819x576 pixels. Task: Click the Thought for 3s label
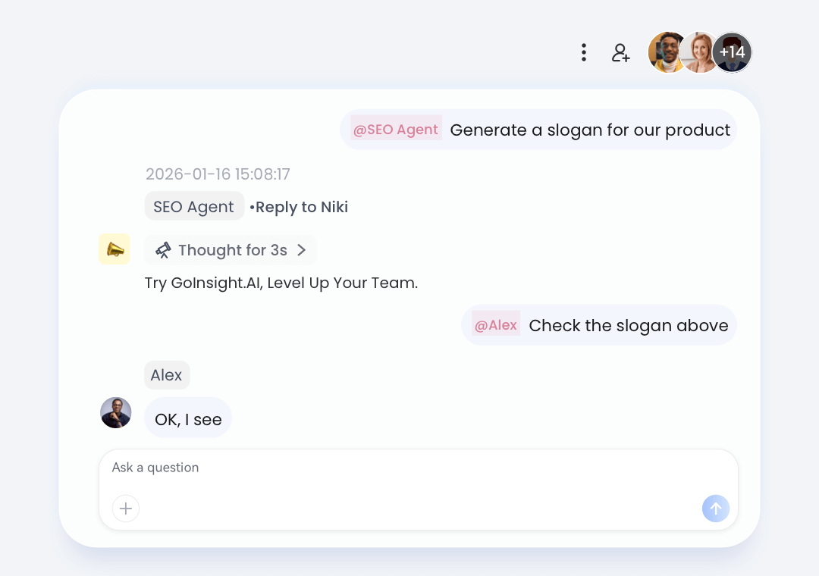click(x=233, y=250)
